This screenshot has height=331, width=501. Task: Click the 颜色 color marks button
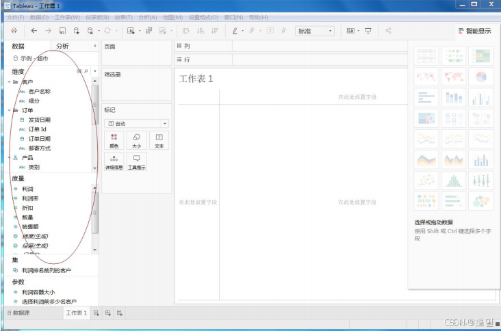tap(114, 140)
